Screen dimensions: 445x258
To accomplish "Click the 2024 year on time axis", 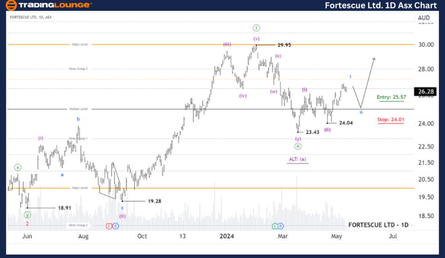I will (x=227, y=236).
